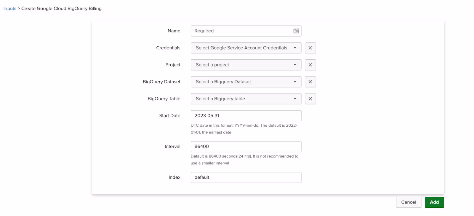Cancel the input creation
The width and height of the screenshot is (474, 216).
click(409, 202)
